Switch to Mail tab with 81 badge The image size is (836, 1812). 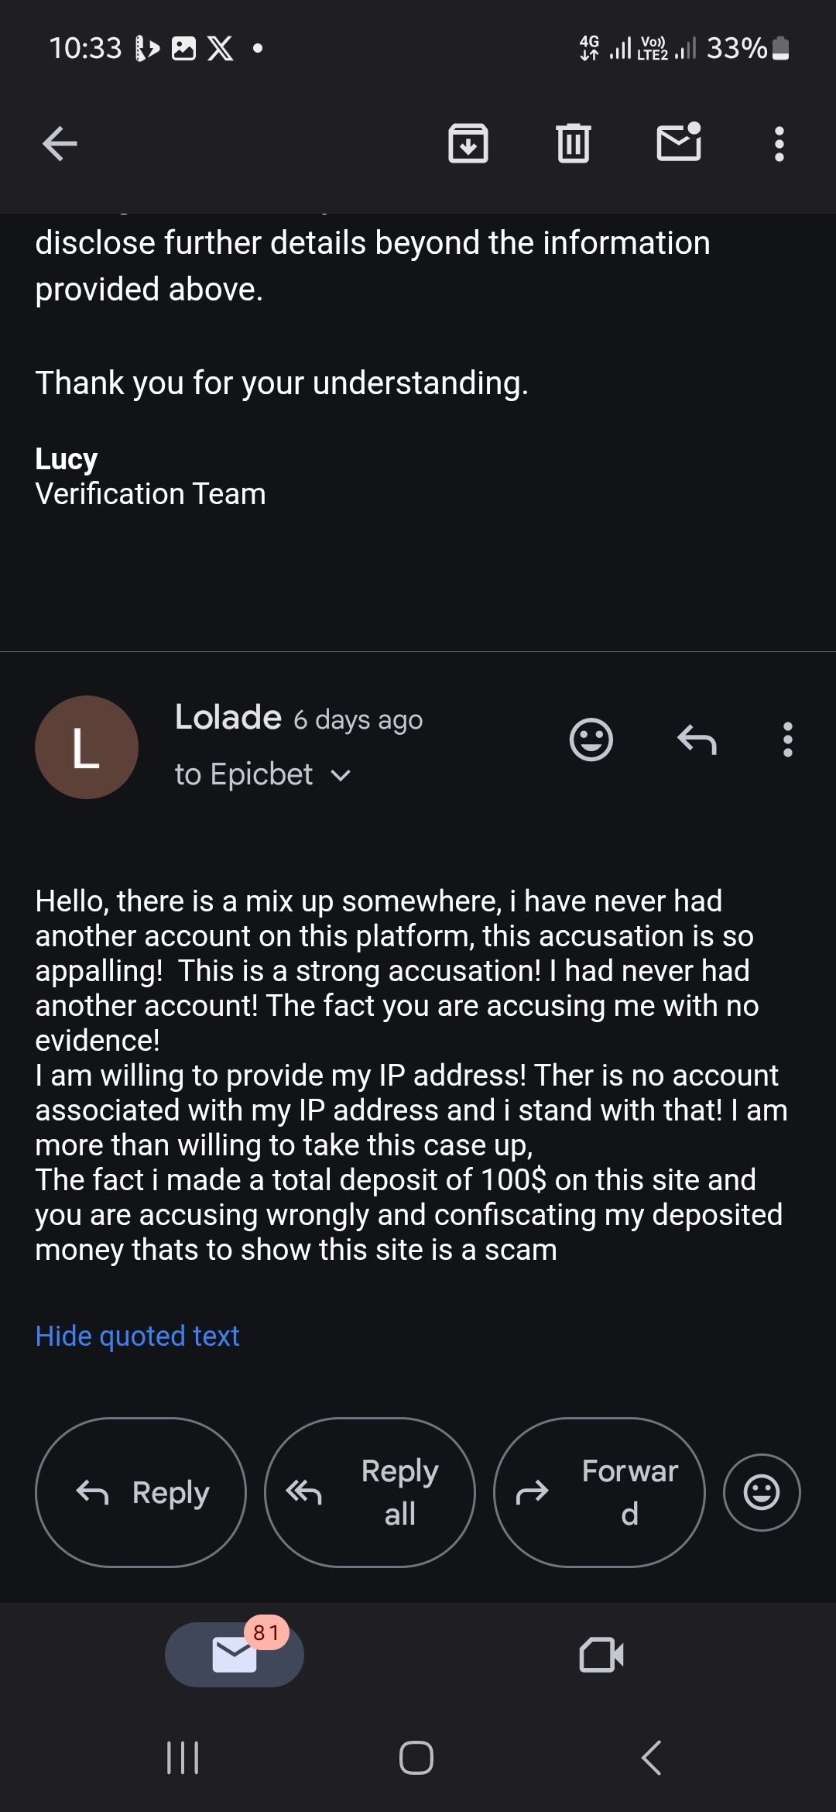(x=235, y=1655)
